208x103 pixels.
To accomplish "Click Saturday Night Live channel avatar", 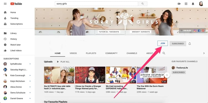I will [5, 70].
